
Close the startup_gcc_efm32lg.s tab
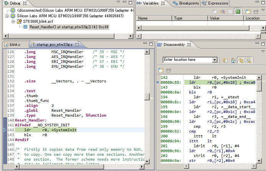77,44
